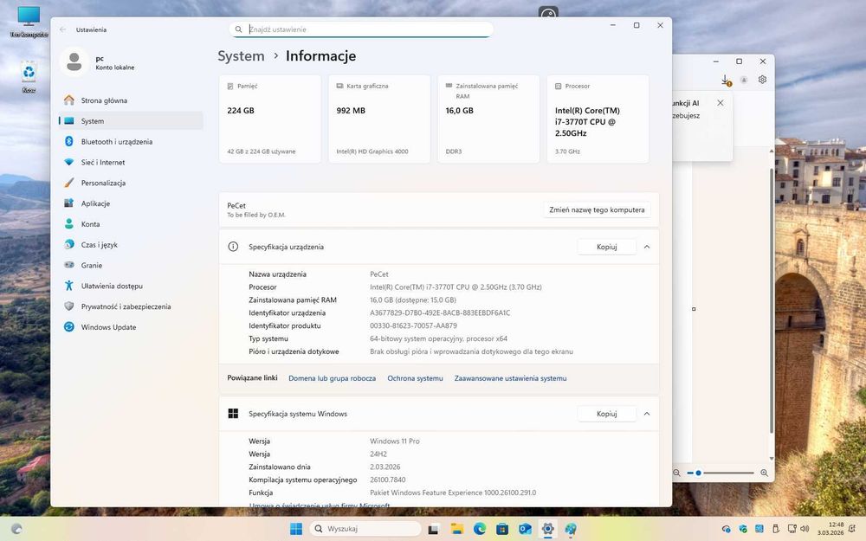The width and height of the screenshot is (866, 541).
Task: Open Domena lub grupa robocza link
Action: tap(332, 378)
